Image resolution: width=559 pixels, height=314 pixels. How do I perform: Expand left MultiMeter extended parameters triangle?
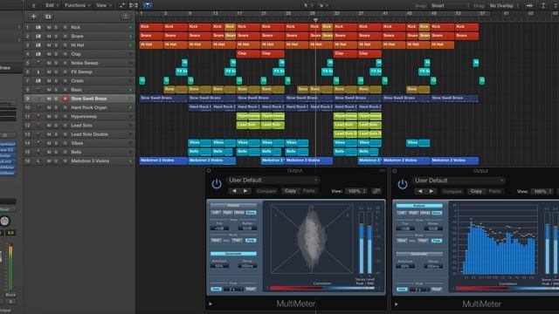[x=210, y=304]
